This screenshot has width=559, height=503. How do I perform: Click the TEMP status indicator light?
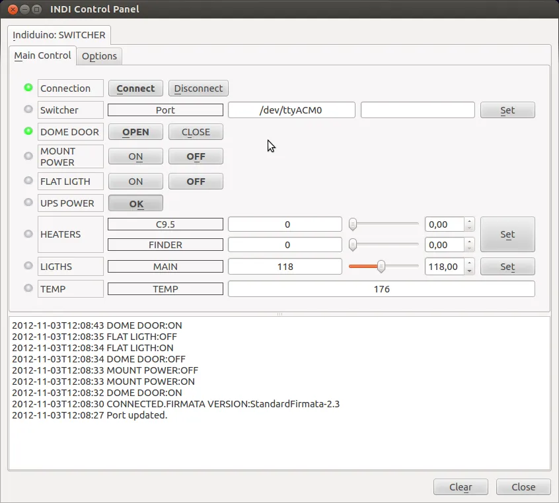click(28, 288)
